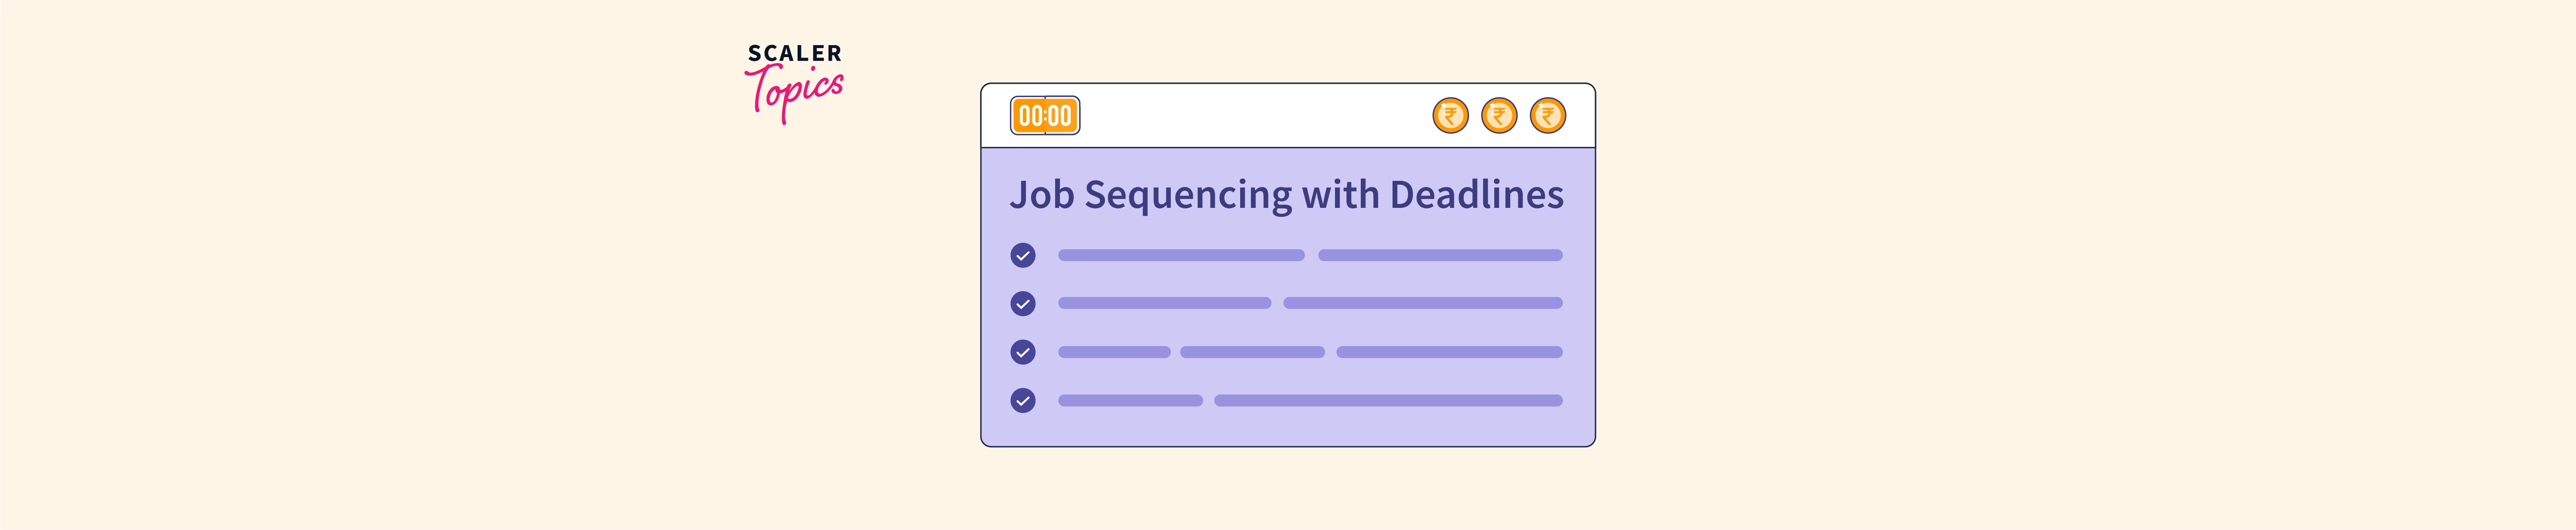Uncheck the third checkmark in the list
2576x530 pixels.
point(1023,352)
